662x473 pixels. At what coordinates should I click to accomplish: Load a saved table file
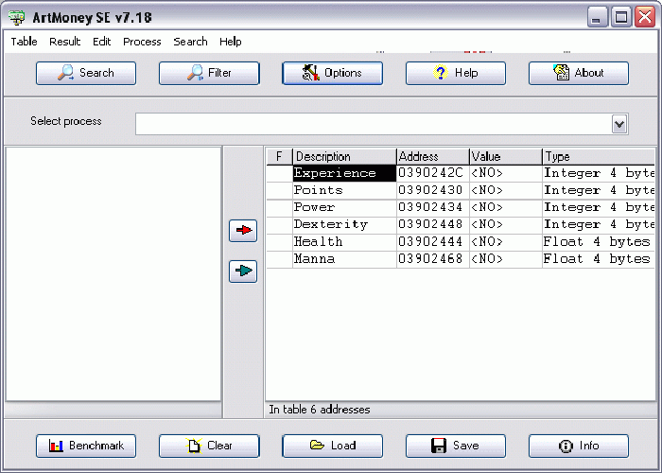[332, 446]
